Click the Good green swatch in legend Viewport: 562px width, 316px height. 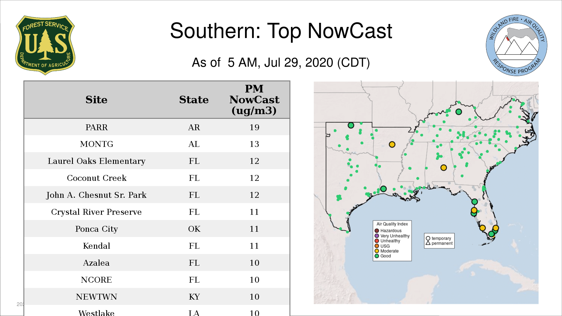pyautogui.click(x=377, y=256)
